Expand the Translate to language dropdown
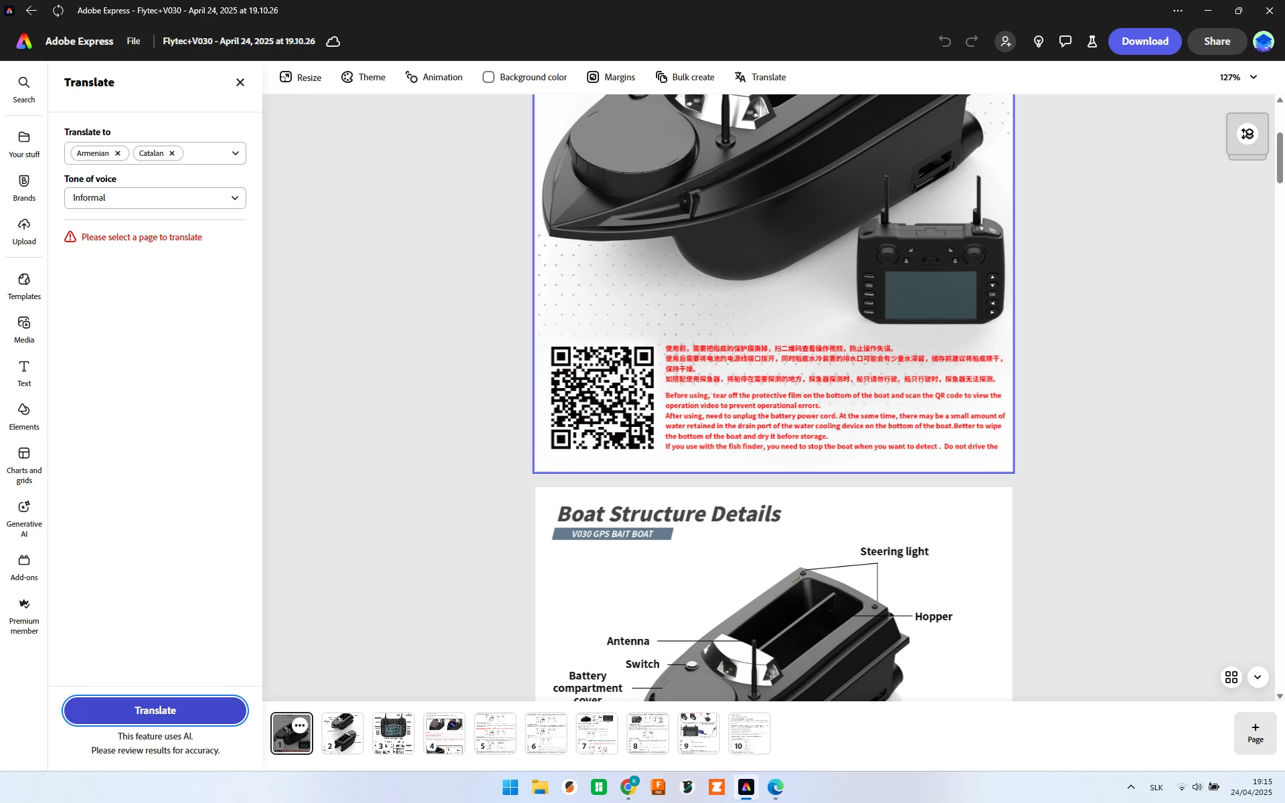The height and width of the screenshot is (803, 1285). pyautogui.click(x=235, y=153)
